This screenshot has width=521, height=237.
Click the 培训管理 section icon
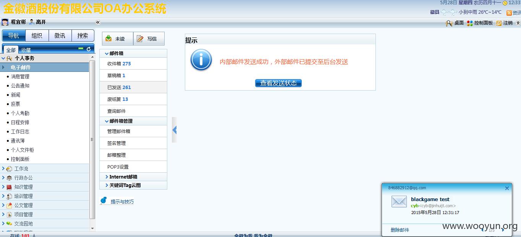coord(9,196)
